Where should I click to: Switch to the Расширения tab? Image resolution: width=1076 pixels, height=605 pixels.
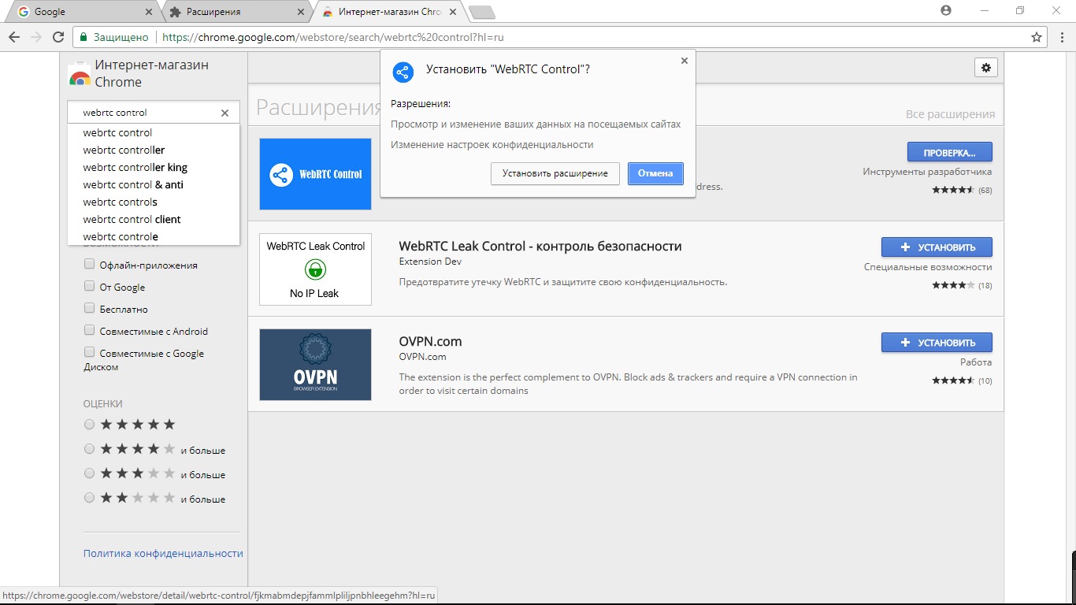pyautogui.click(x=236, y=12)
